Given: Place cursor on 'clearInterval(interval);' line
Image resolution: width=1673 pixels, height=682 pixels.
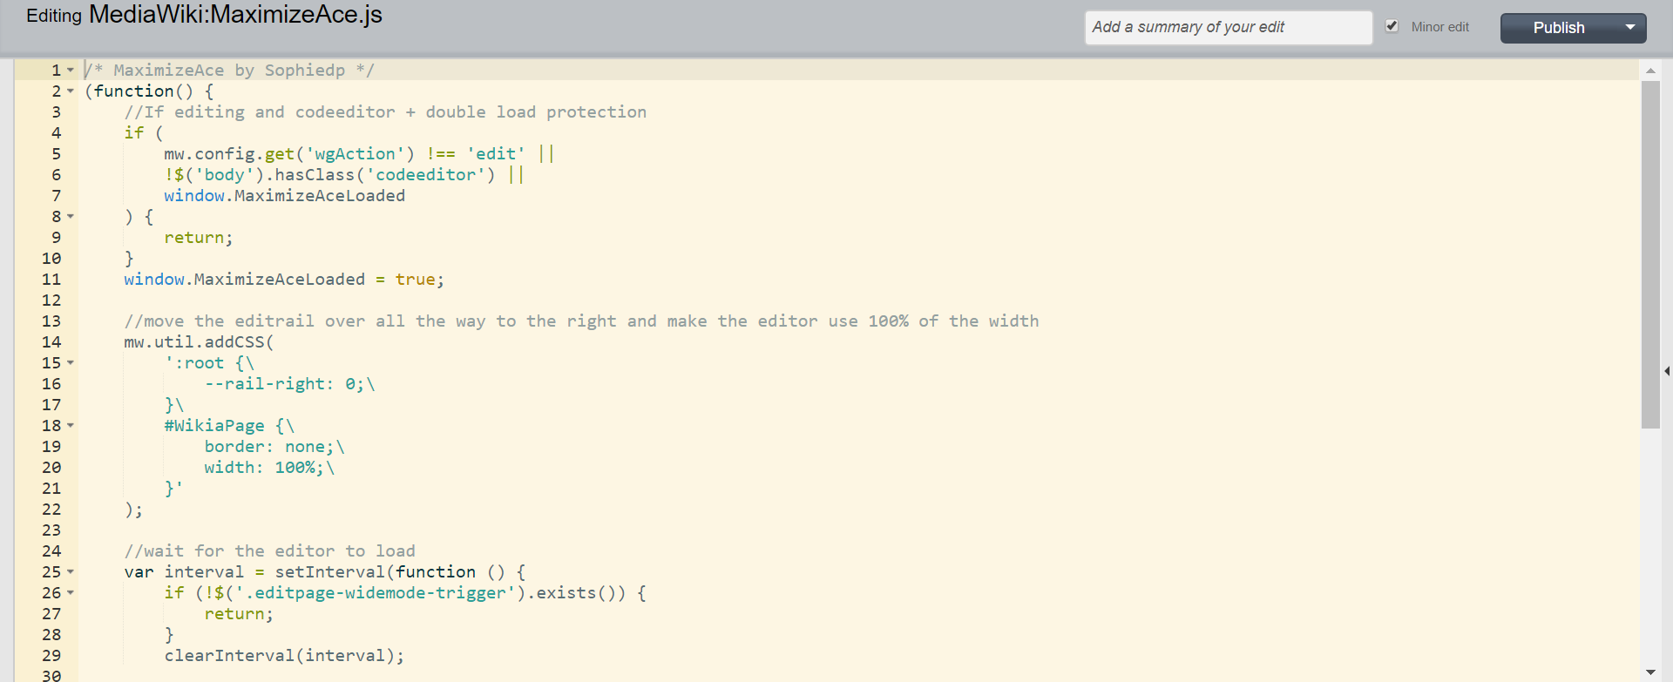Looking at the screenshot, I should pos(284,656).
